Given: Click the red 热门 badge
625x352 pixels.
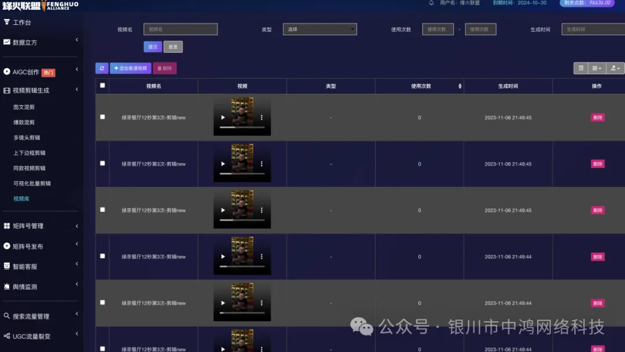Looking at the screenshot, I should 48,72.
